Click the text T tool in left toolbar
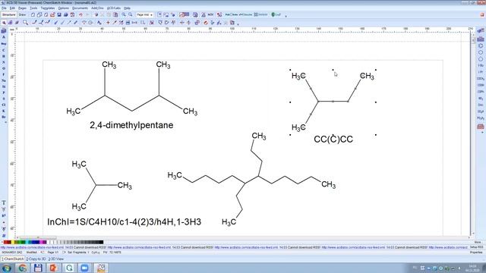This screenshot has height=273, width=486. [4, 202]
